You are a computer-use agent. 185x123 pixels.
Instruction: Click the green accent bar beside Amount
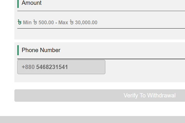tap(18, 3)
